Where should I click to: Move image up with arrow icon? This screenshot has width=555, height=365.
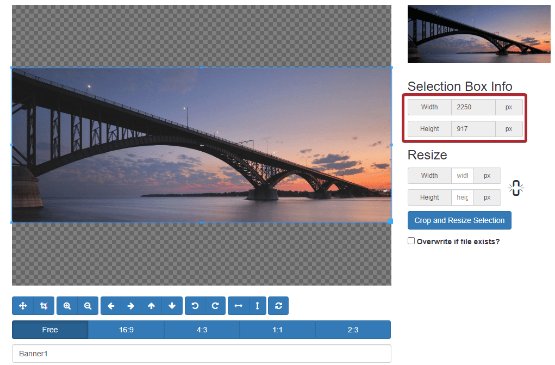click(152, 306)
